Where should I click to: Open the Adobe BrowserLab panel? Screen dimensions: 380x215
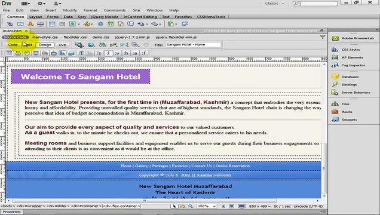click(x=353, y=38)
